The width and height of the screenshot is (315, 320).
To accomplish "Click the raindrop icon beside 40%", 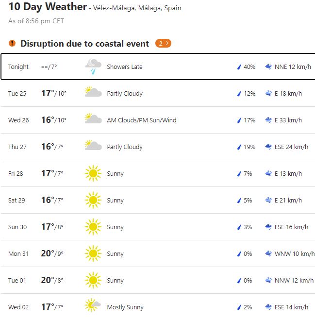I will [239, 67].
